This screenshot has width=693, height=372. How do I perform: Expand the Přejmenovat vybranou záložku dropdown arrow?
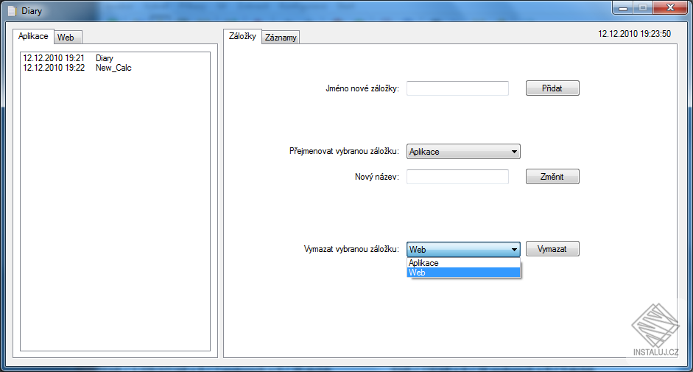coord(514,152)
